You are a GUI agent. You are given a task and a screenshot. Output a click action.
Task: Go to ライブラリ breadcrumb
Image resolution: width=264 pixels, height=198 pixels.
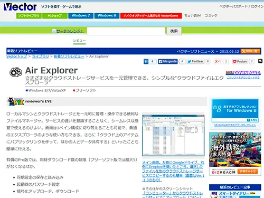(x=40, y=56)
